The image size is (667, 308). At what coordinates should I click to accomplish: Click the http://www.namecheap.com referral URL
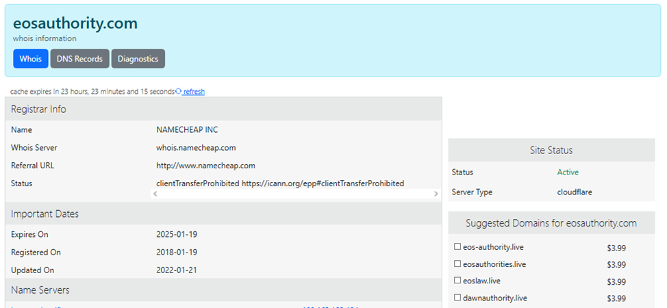pyautogui.click(x=206, y=166)
